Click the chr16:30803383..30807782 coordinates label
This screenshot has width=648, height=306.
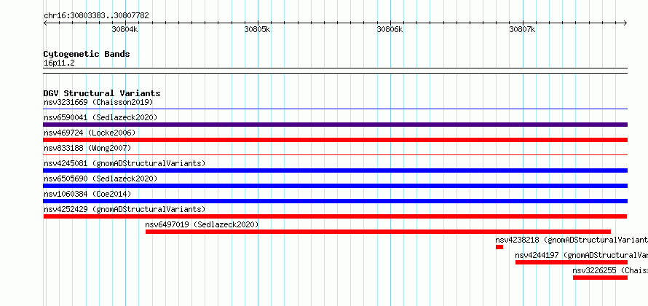click(96, 16)
